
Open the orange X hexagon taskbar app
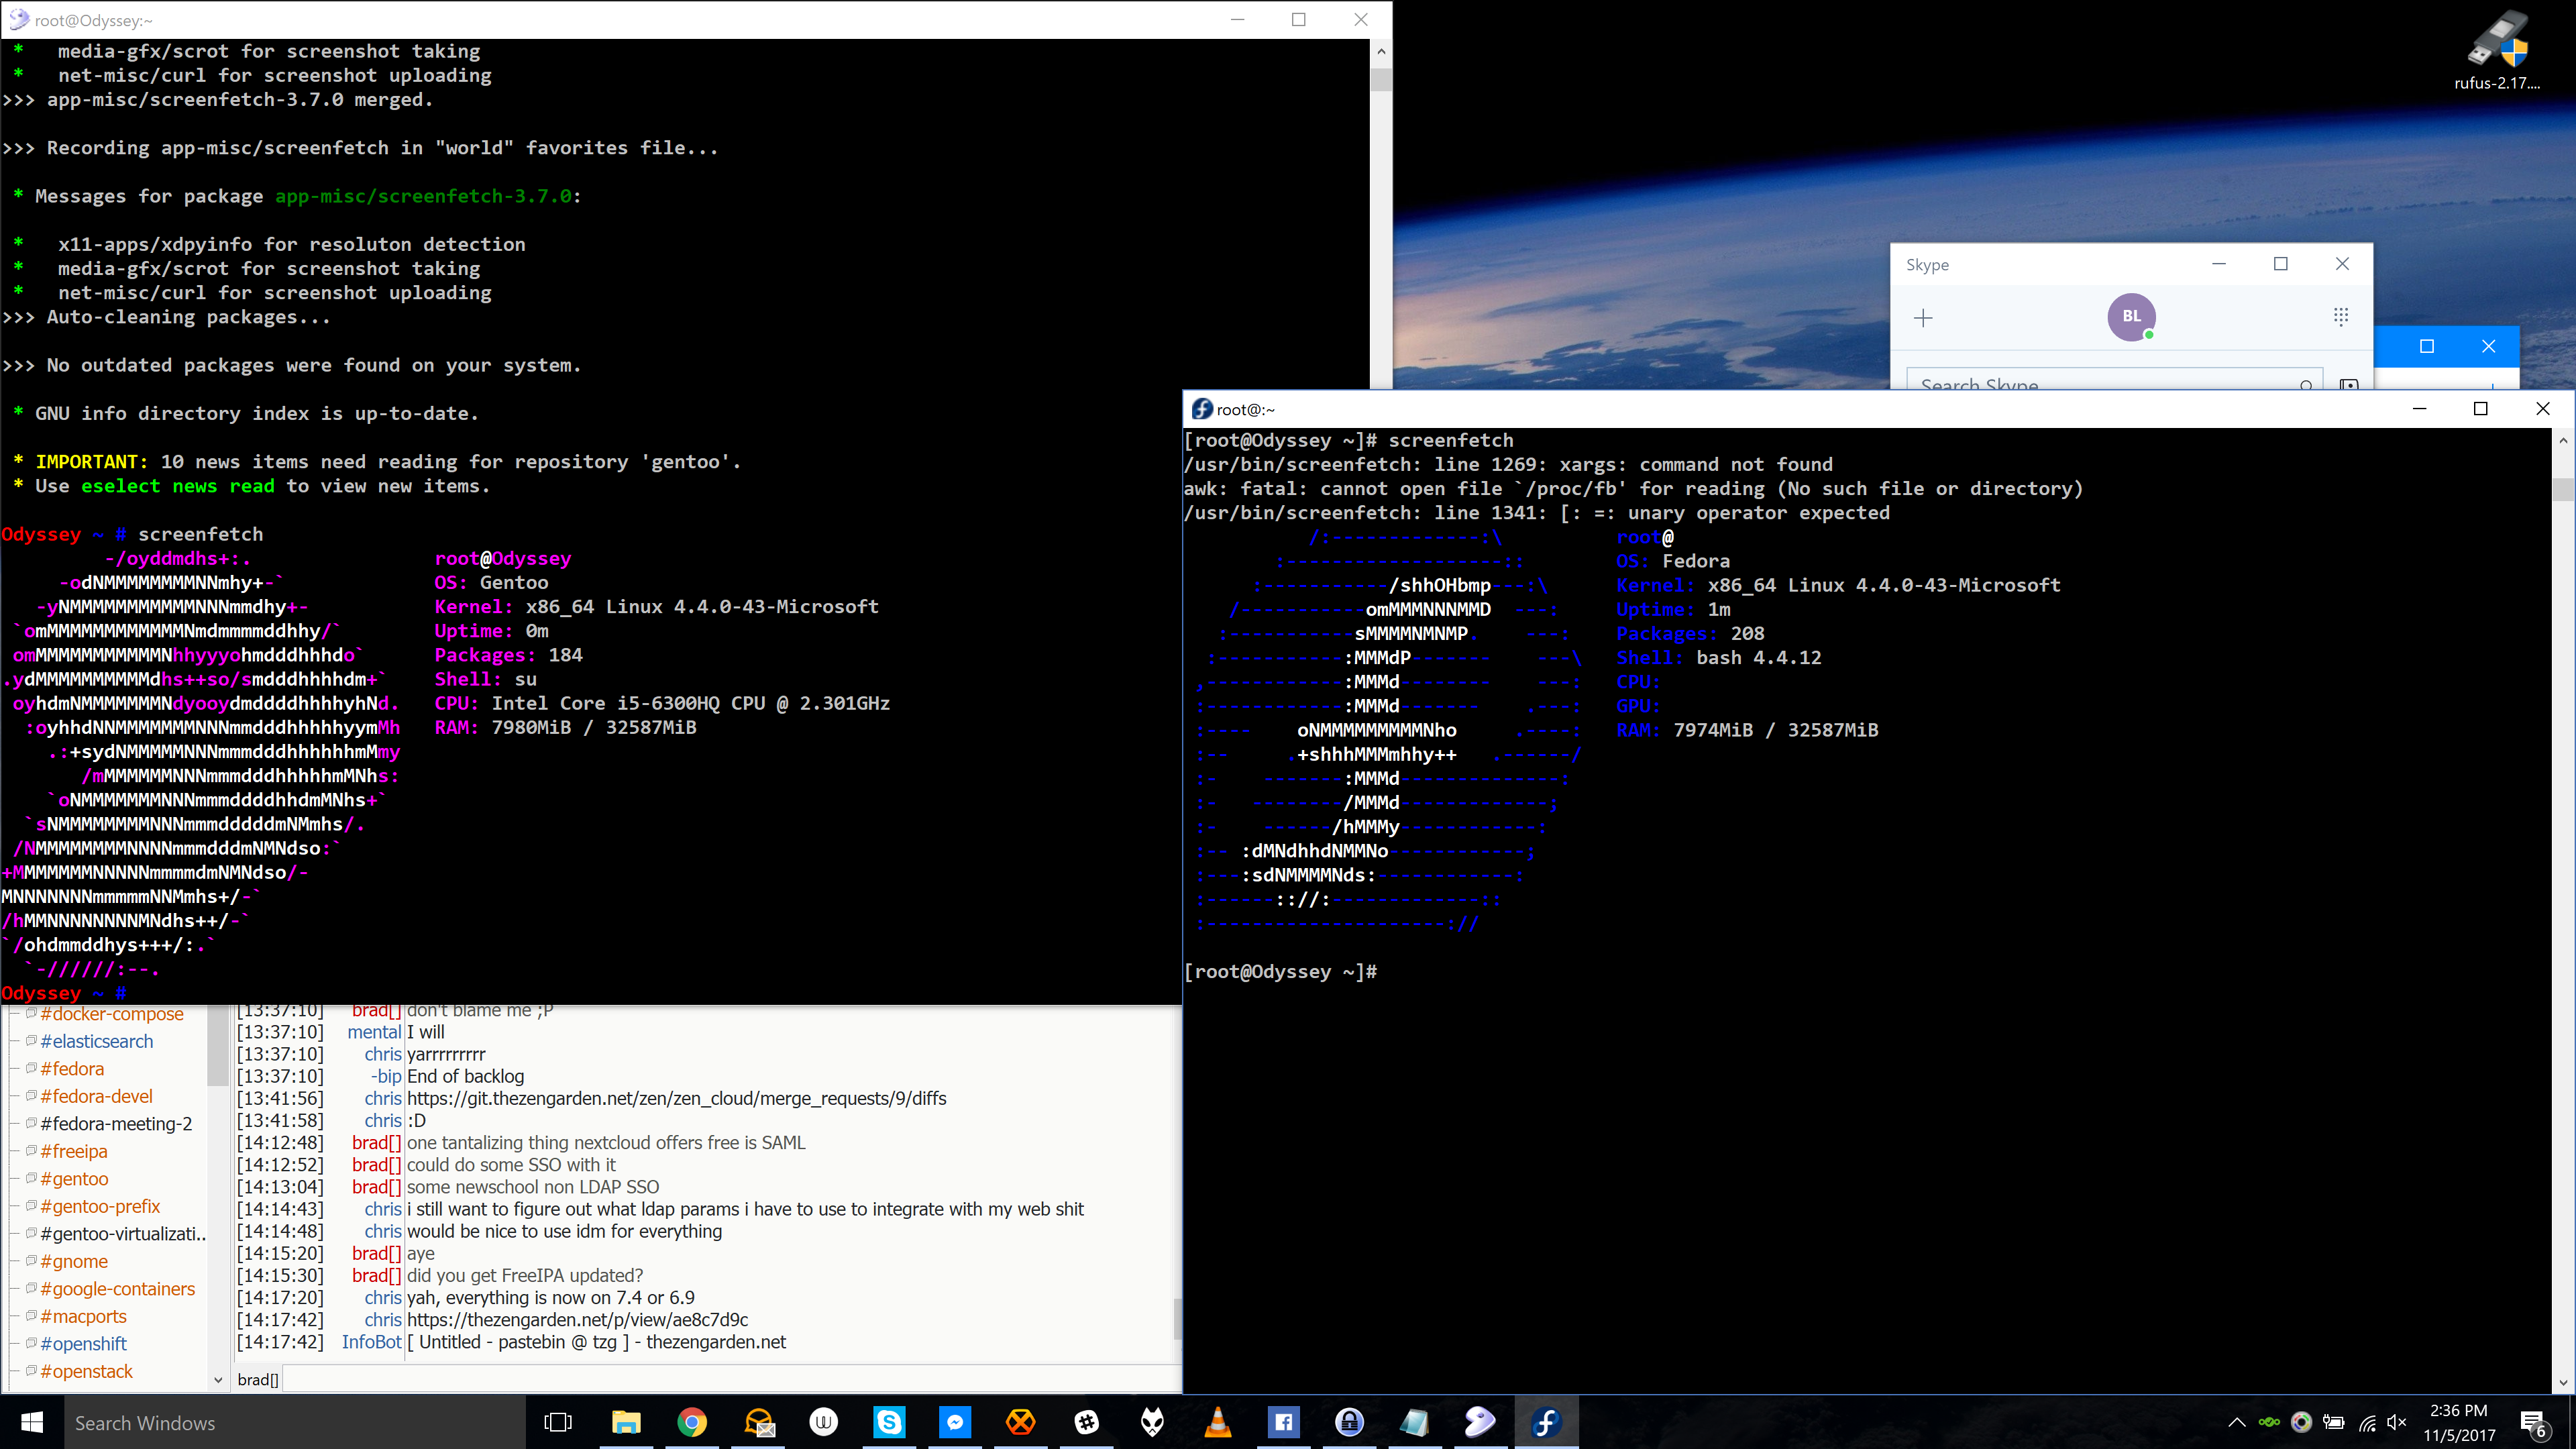1021,1422
